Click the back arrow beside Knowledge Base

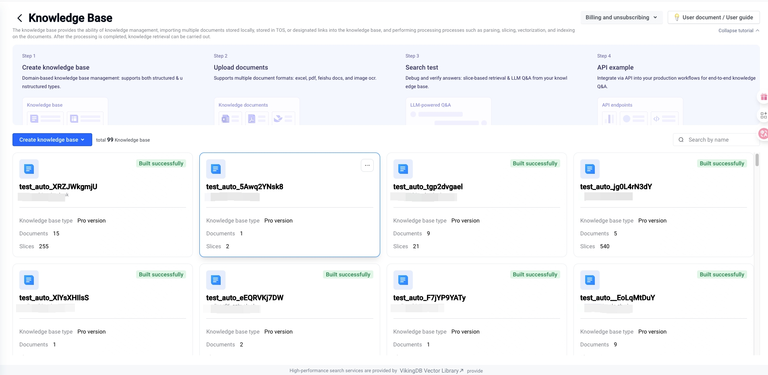point(19,18)
